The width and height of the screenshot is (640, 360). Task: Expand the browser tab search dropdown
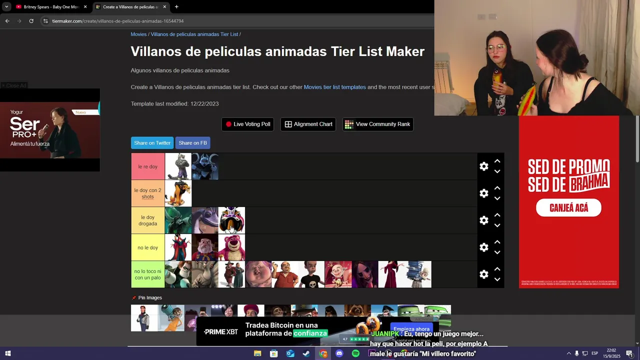(x=6, y=7)
